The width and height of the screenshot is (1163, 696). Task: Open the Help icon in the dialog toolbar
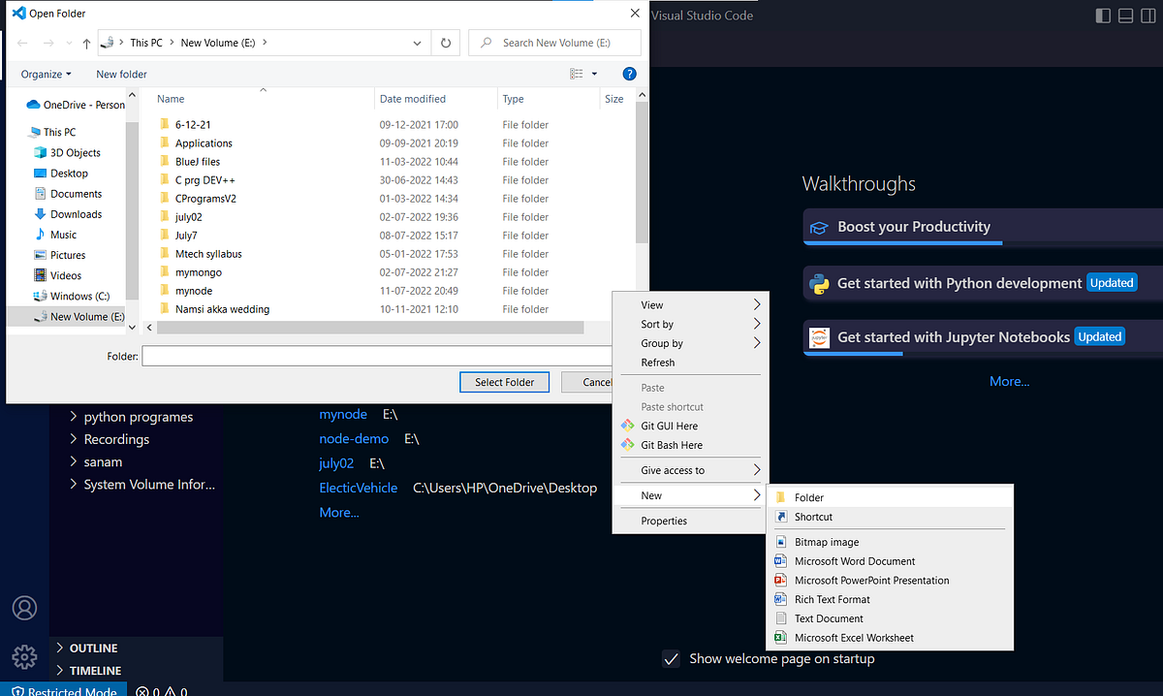pos(629,74)
